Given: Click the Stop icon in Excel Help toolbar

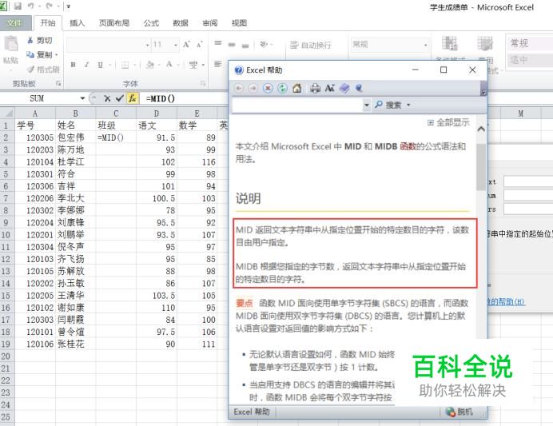Looking at the screenshot, I should coord(268,88).
